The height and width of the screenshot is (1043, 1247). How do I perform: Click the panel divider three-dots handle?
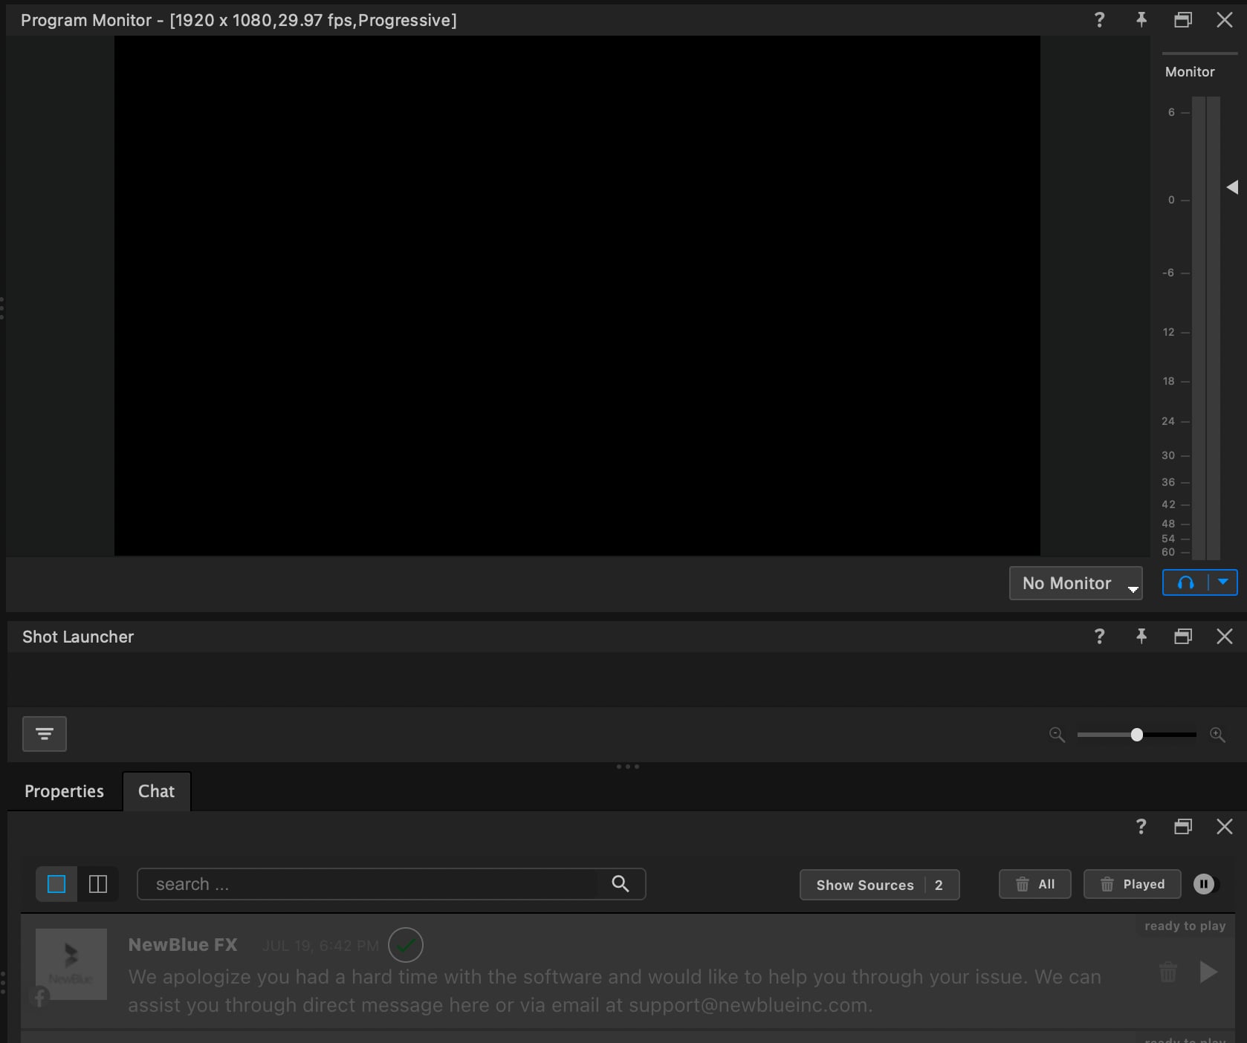tap(628, 767)
